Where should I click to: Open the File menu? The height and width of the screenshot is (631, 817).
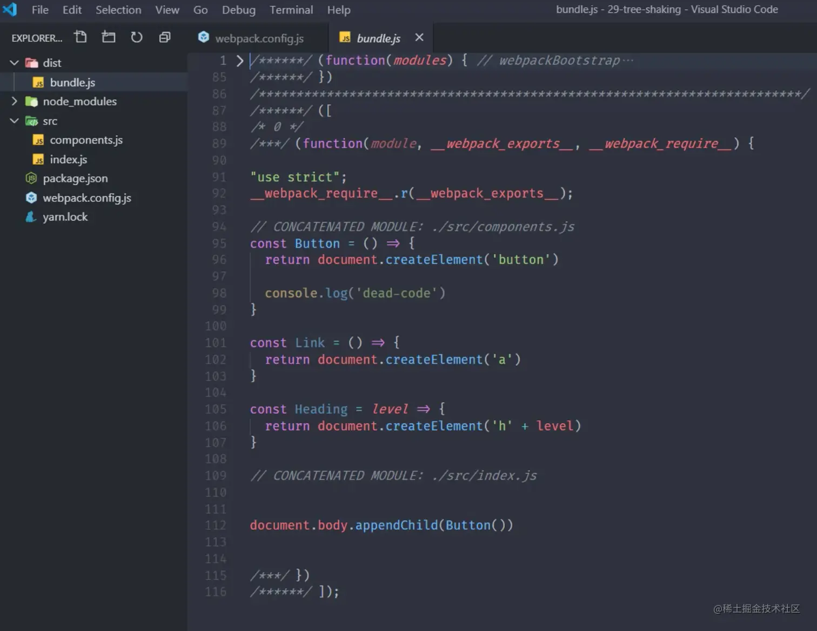[40, 10]
